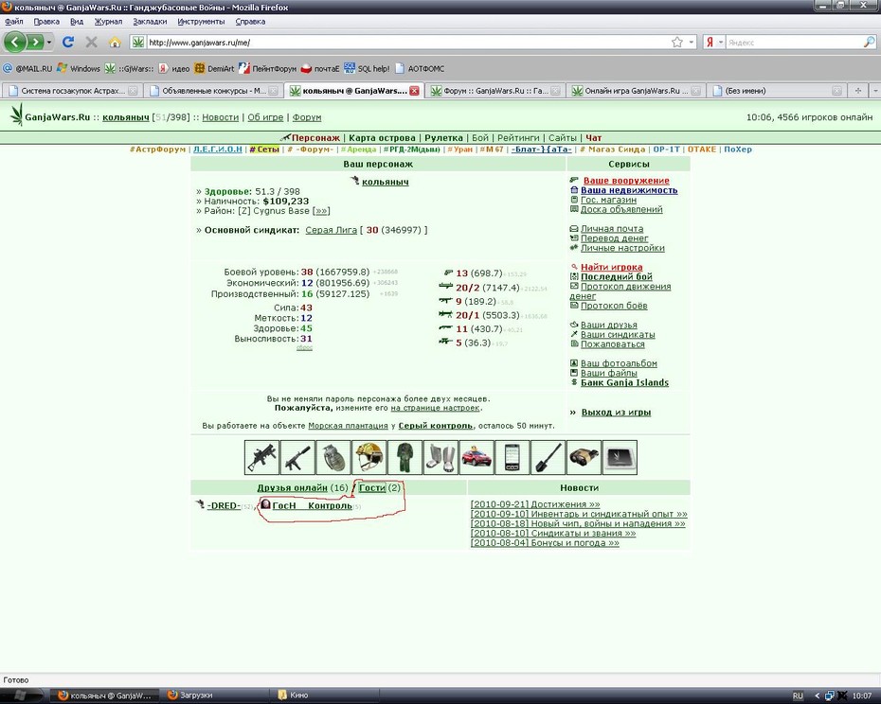Open the Серая Лига syndicate link
The image size is (881, 704).
(331, 230)
